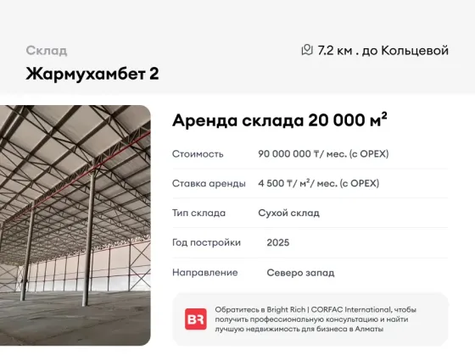Image resolution: width=475 pixels, height=355 pixels.
Task: Click the Аренда склада 20 000 м² heading
Action: pos(280,119)
